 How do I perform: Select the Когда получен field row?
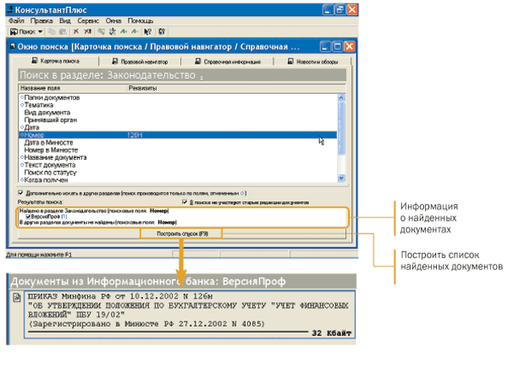point(178,179)
